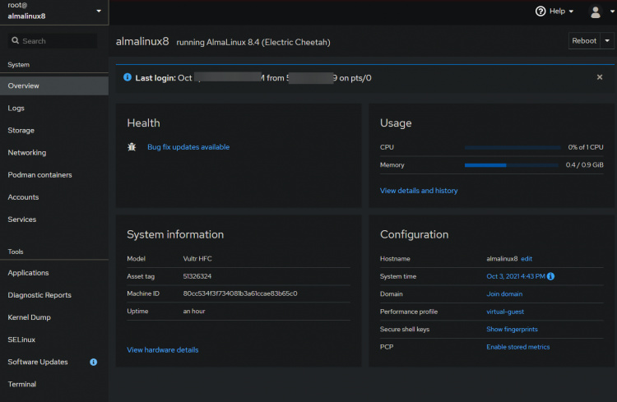Click the Software Updates info badge

tap(93, 362)
